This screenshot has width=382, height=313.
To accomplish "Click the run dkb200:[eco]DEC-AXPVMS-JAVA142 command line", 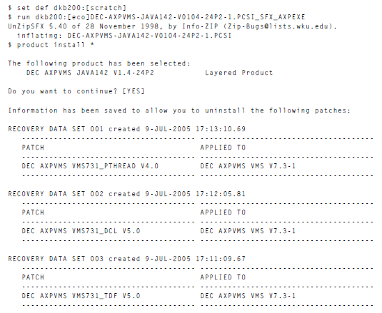I will (156, 17).
